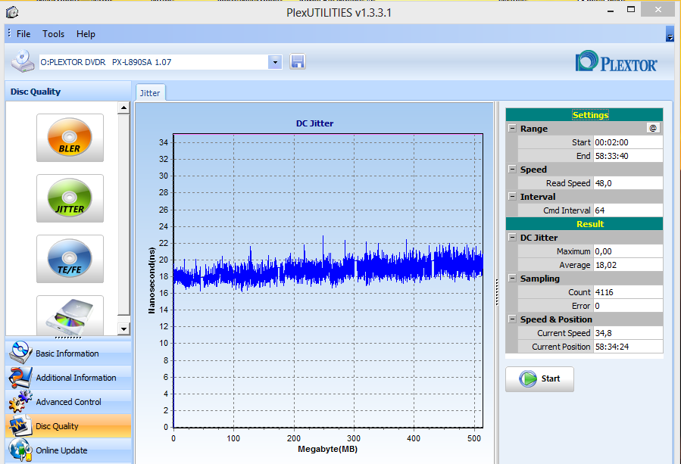Collapse the Range settings group
This screenshot has height=464, width=681.
point(513,129)
